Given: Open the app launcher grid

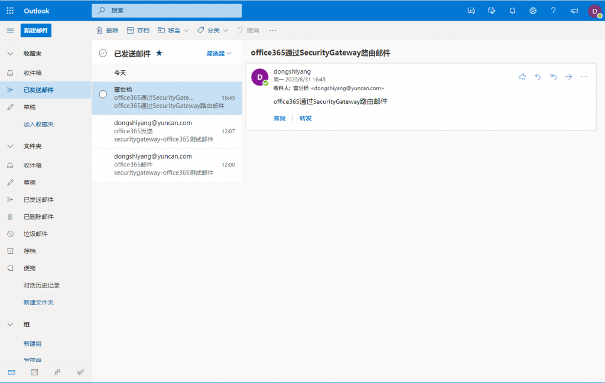Looking at the screenshot, I should (10, 11).
